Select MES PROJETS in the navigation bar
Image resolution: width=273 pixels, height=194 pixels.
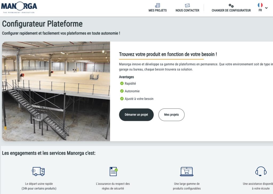click(157, 10)
